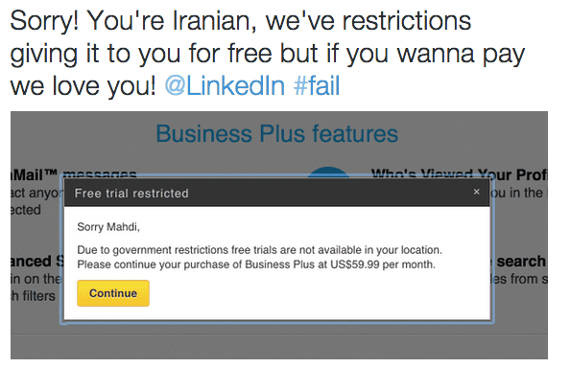Click the US$59.99 per month price text
571x368 pixels.
(x=383, y=264)
